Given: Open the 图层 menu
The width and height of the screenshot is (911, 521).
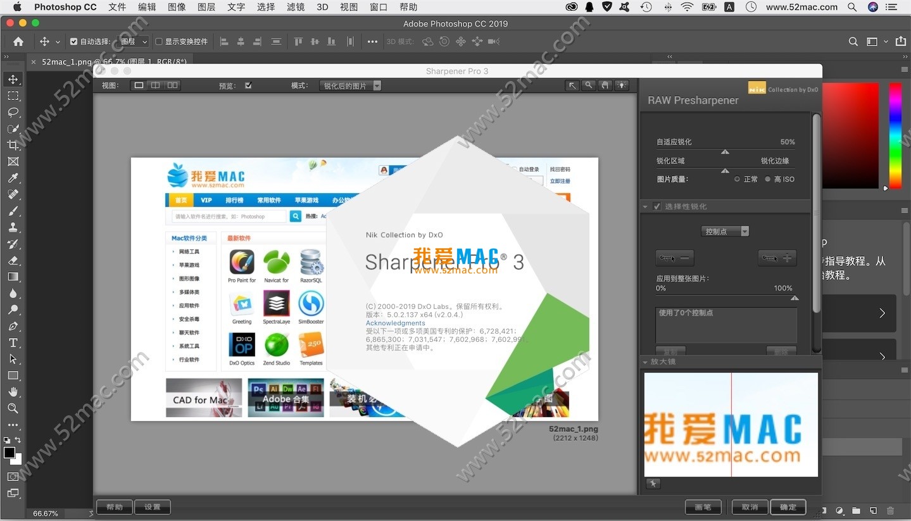Looking at the screenshot, I should tap(206, 7).
